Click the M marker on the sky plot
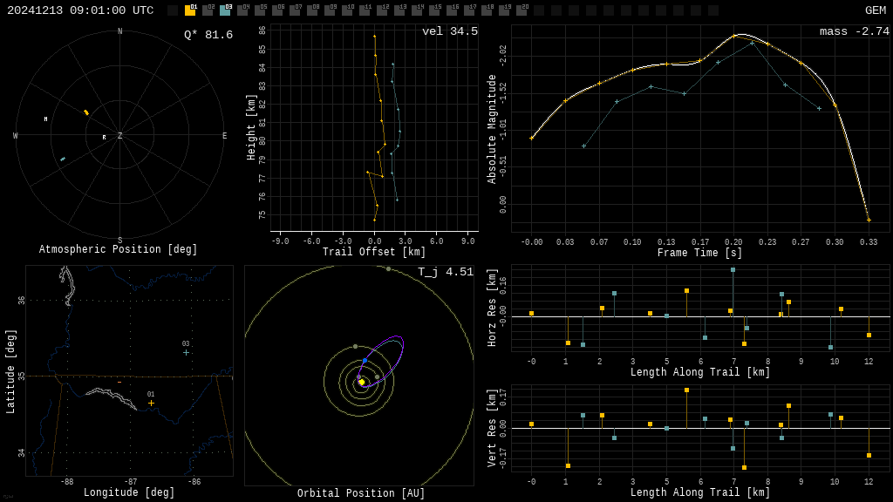The height and width of the screenshot is (502, 893). tap(45, 119)
